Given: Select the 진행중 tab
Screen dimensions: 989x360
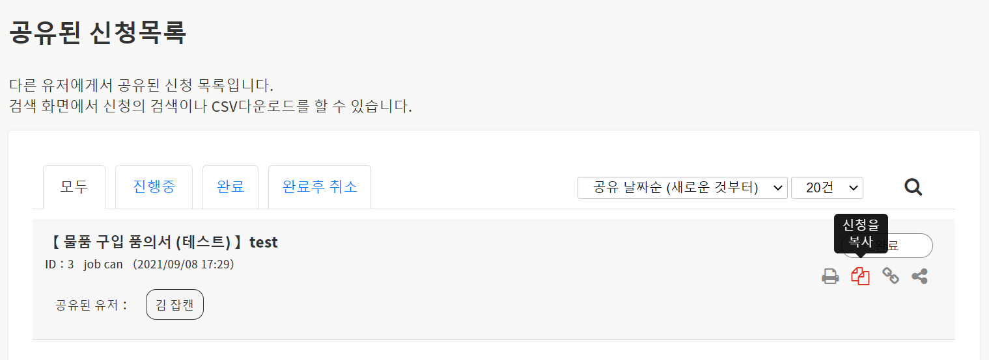Looking at the screenshot, I should click(x=154, y=187).
